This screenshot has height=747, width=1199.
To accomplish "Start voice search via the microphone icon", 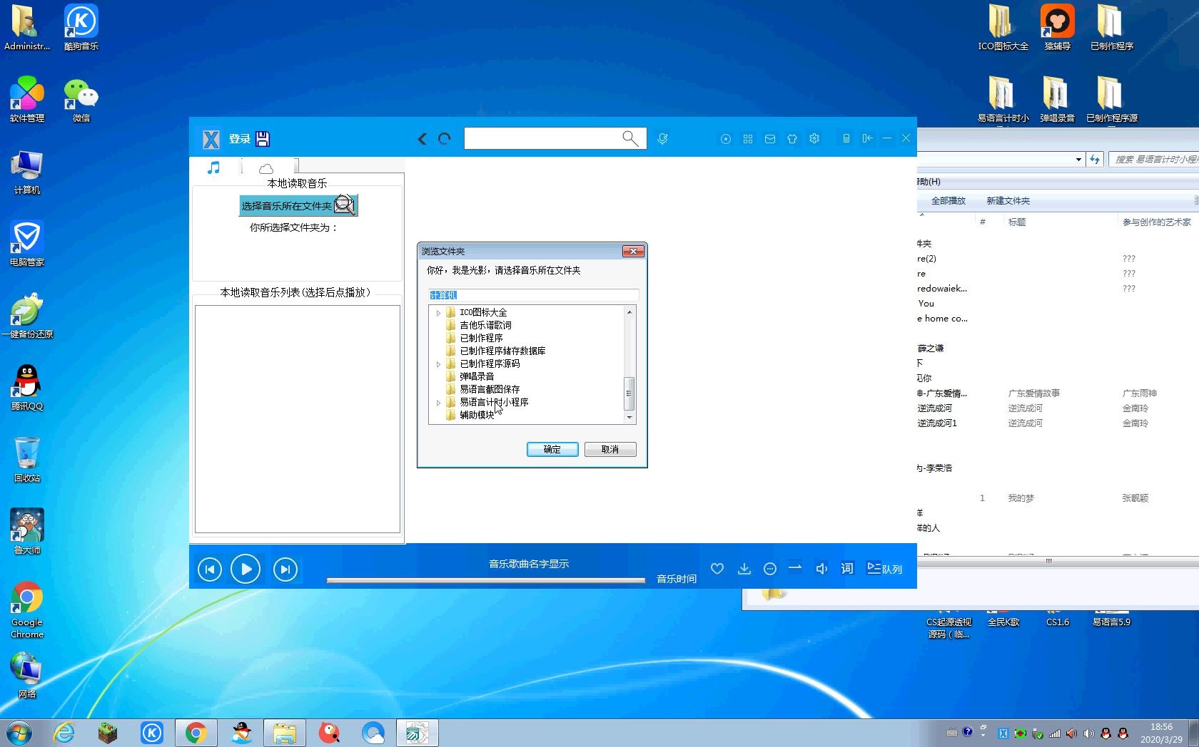I will point(662,138).
